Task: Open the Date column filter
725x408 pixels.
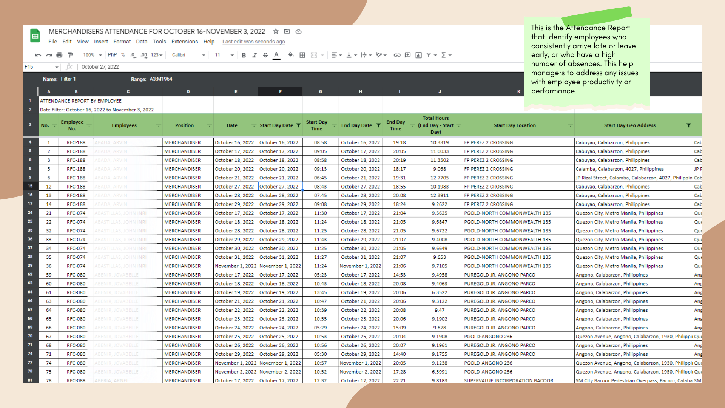Action: pos(254,125)
